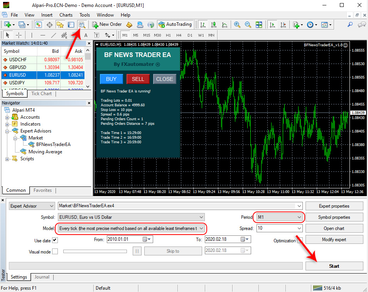The width and height of the screenshot is (368, 292).
Task: Toggle the Navigator window star-folder icon
Action: tap(60, 25)
